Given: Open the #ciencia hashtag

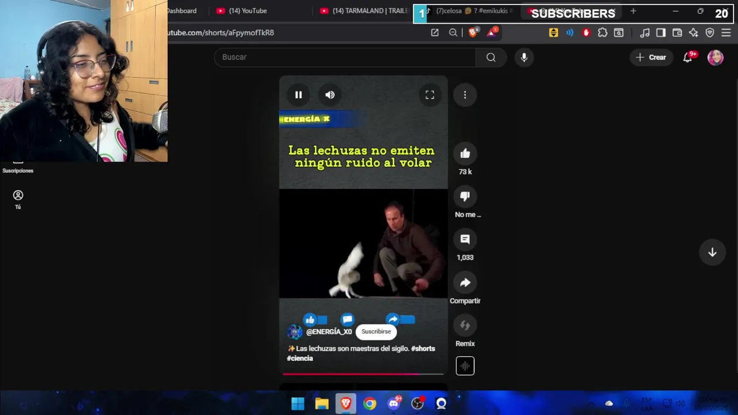Looking at the screenshot, I should point(300,359).
